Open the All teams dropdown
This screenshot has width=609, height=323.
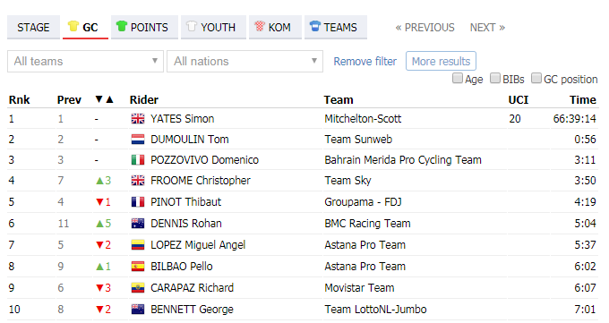85,62
